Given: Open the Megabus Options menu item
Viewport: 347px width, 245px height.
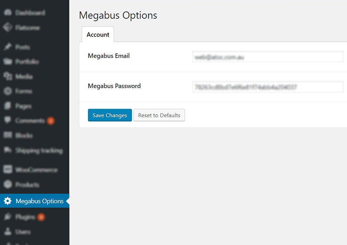Looking at the screenshot, I should coord(35,201).
